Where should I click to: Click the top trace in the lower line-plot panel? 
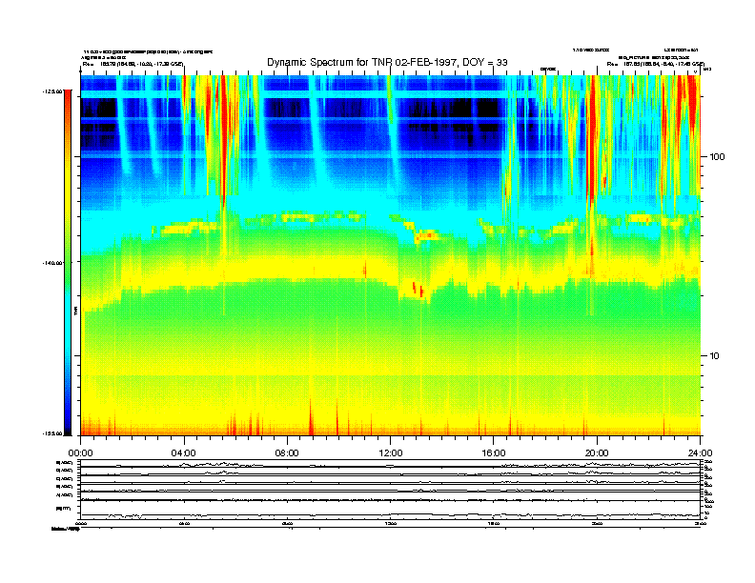pos(390,465)
